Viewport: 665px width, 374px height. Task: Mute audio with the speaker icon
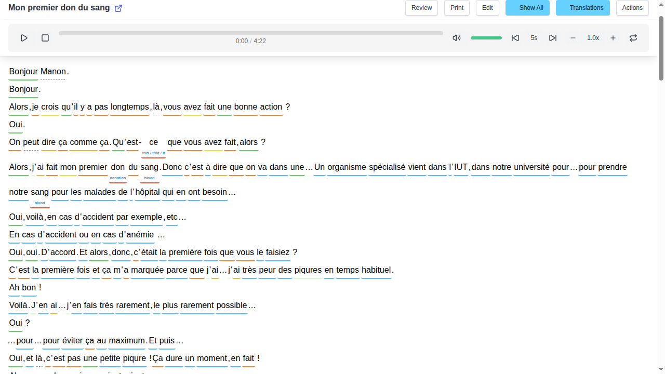457,38
